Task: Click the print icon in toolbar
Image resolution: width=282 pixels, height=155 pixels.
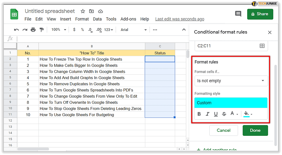Action: 33,30
